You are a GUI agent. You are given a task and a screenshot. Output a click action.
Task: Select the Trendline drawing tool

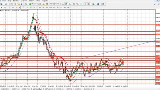tap(16, 7)
